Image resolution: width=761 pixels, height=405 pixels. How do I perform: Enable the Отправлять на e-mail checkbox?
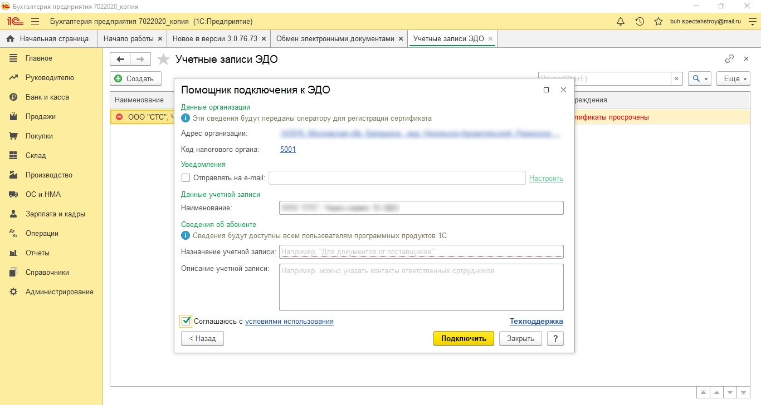[186, 178]
